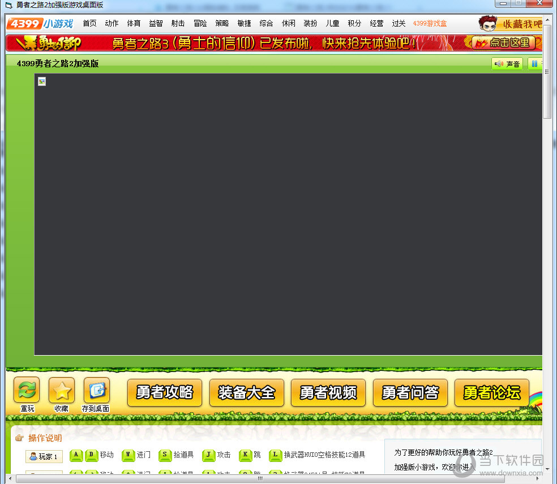Open the 首页 menu item
Image resolution: width=557 pixels, height=484 pixels.
pos(89,23)
